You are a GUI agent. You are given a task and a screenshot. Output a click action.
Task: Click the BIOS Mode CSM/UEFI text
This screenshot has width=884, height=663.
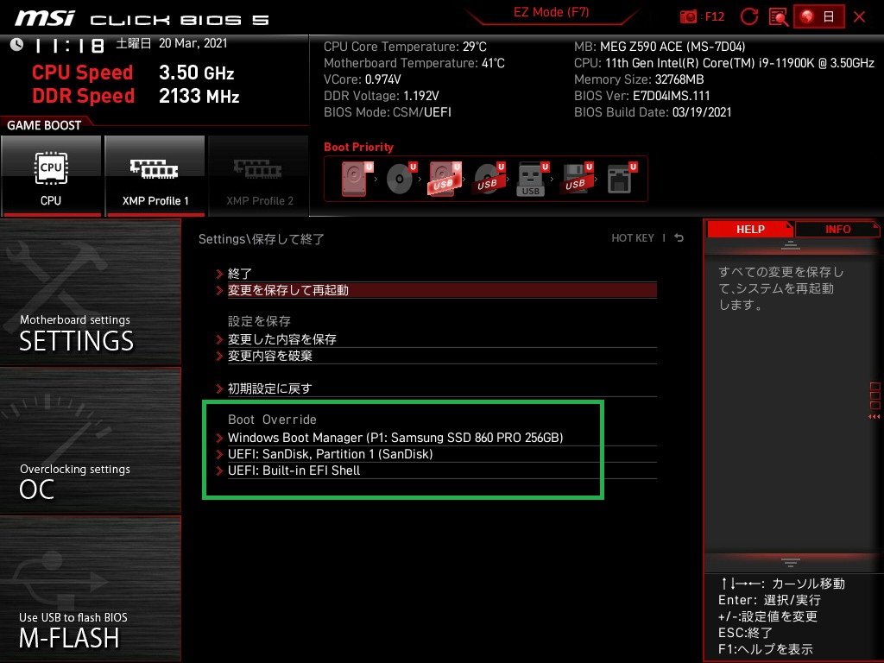[388, 112]
